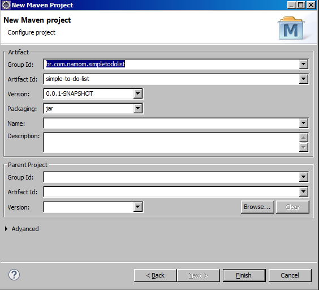Open the Artifact Version dropdown list
The image size is (319, 290).
pyautogui.click(x=138, y=93)
